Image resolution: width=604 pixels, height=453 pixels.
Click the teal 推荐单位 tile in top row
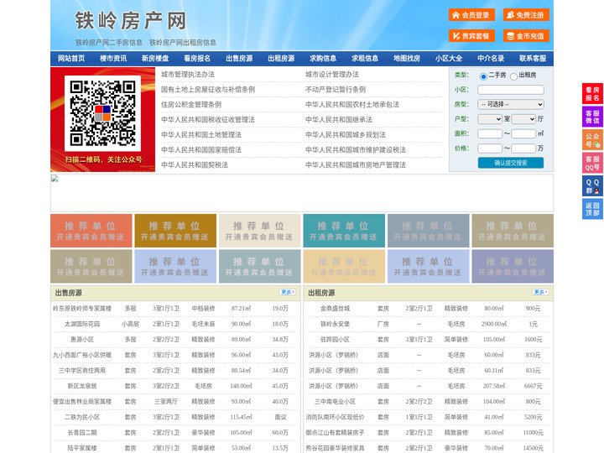(x=344, y=231)
